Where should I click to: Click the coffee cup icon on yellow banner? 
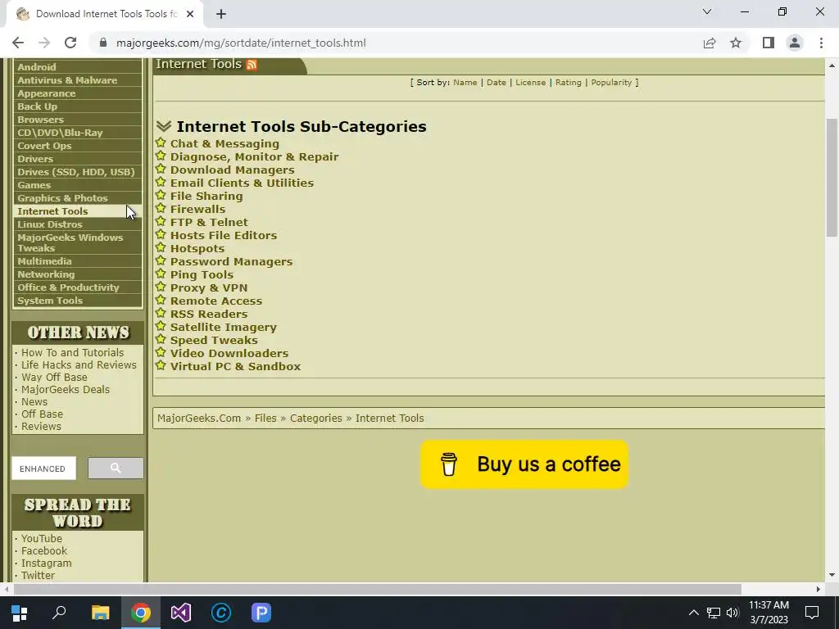point(448,464)
